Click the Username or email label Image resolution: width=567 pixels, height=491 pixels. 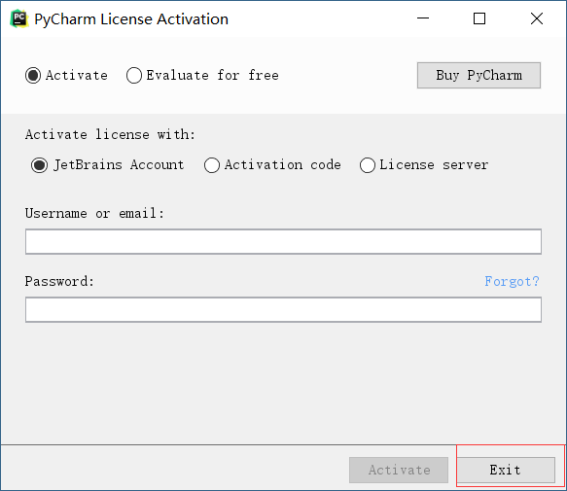point(94,213)
